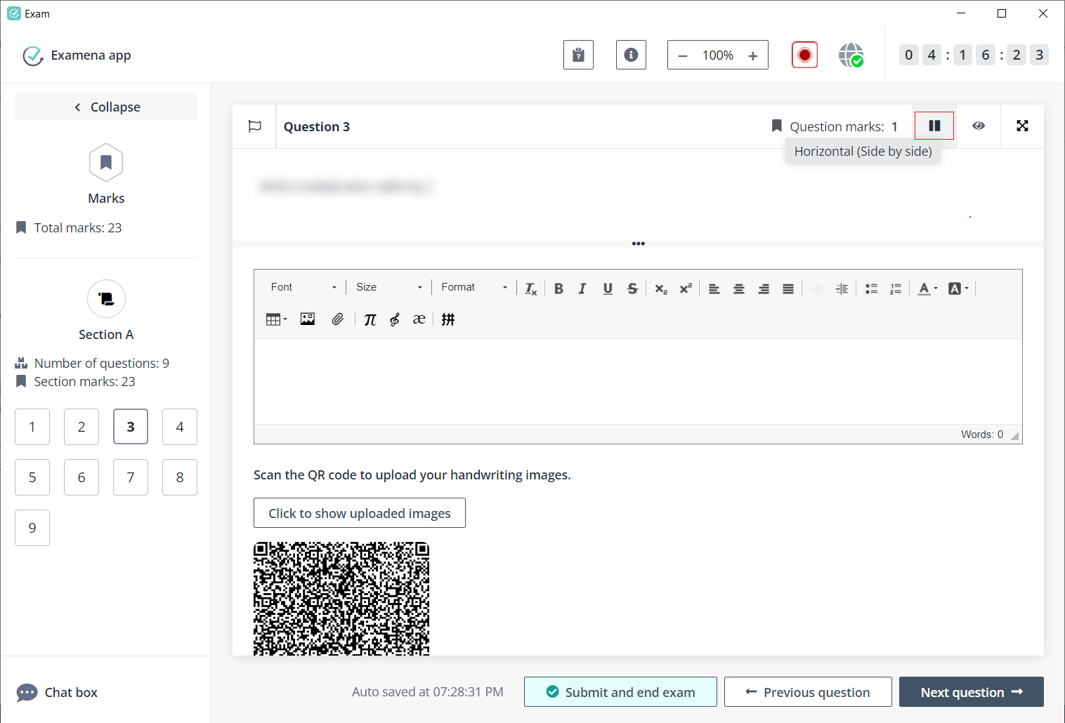
Task: Expand question to full screen
Action: pyautogui.click(x=1022, y=126)
